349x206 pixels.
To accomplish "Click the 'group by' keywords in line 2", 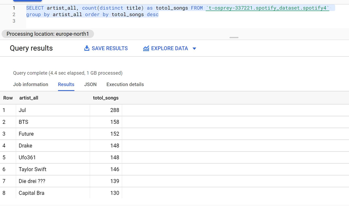I will pyautogui.click(x=38, y=15).
